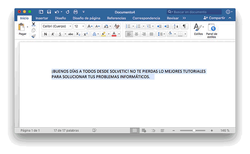Show more ribbon tabs with the >> chevron
Screen dimensions: 250x154
pyautogui.click(x=184, y=18)
